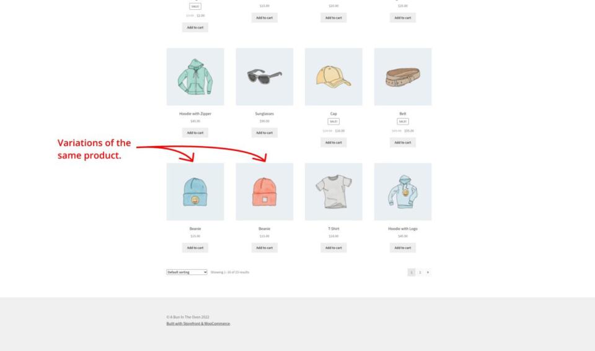Add the Belt to cart
Viewport: 595px width, 351px height.
[x=403, y=142]
